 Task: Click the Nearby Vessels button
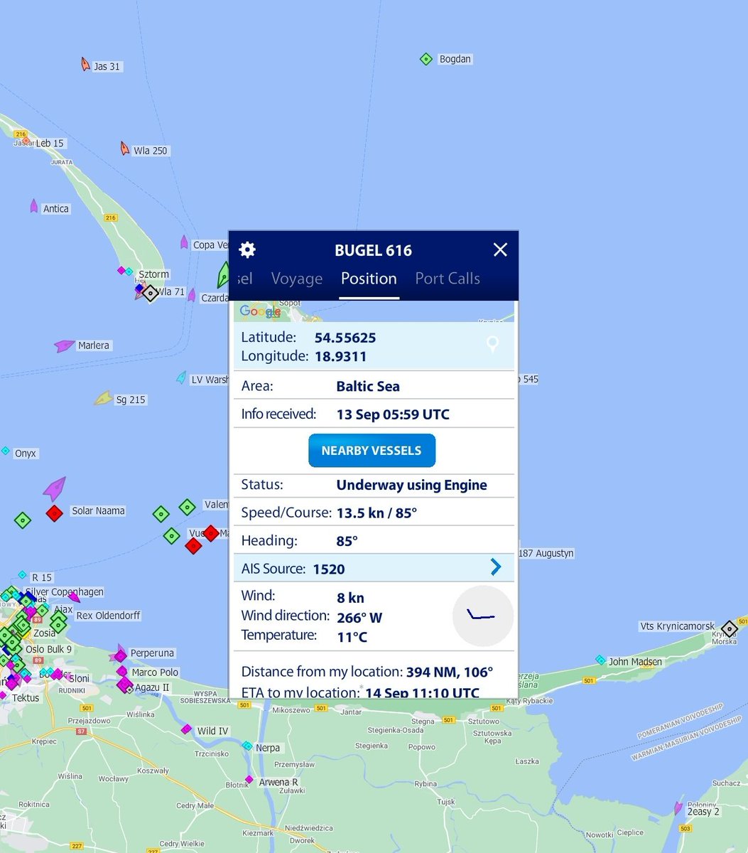click(x=372, y=451)
